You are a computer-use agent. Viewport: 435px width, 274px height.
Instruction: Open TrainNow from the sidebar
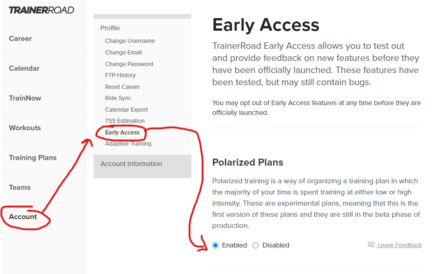click(25, 98)
